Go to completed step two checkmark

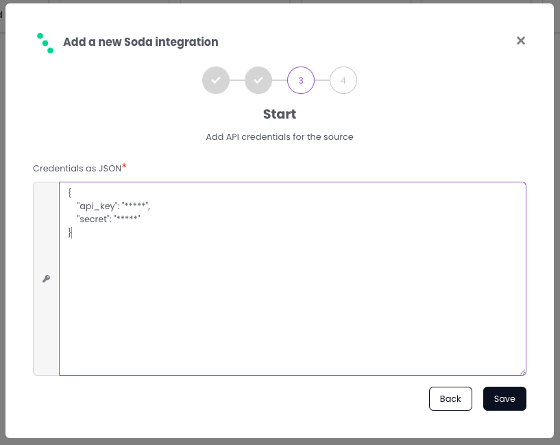[x=258, y=80]
